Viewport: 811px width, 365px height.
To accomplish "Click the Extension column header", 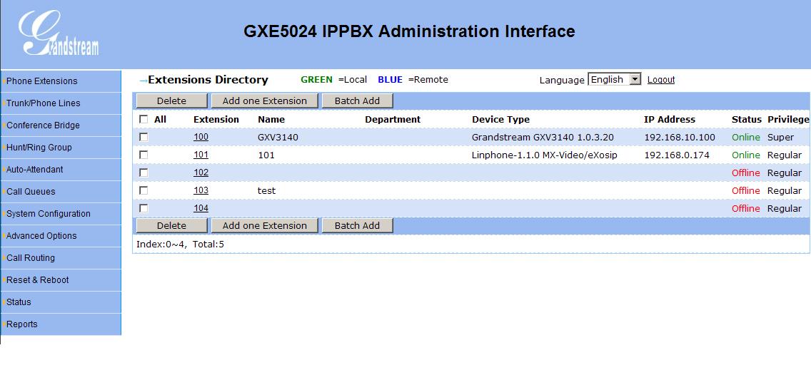I will (216, 119).
